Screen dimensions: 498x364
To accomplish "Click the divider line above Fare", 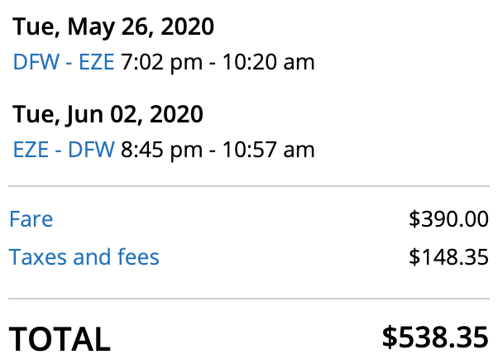I will [249, 186].
